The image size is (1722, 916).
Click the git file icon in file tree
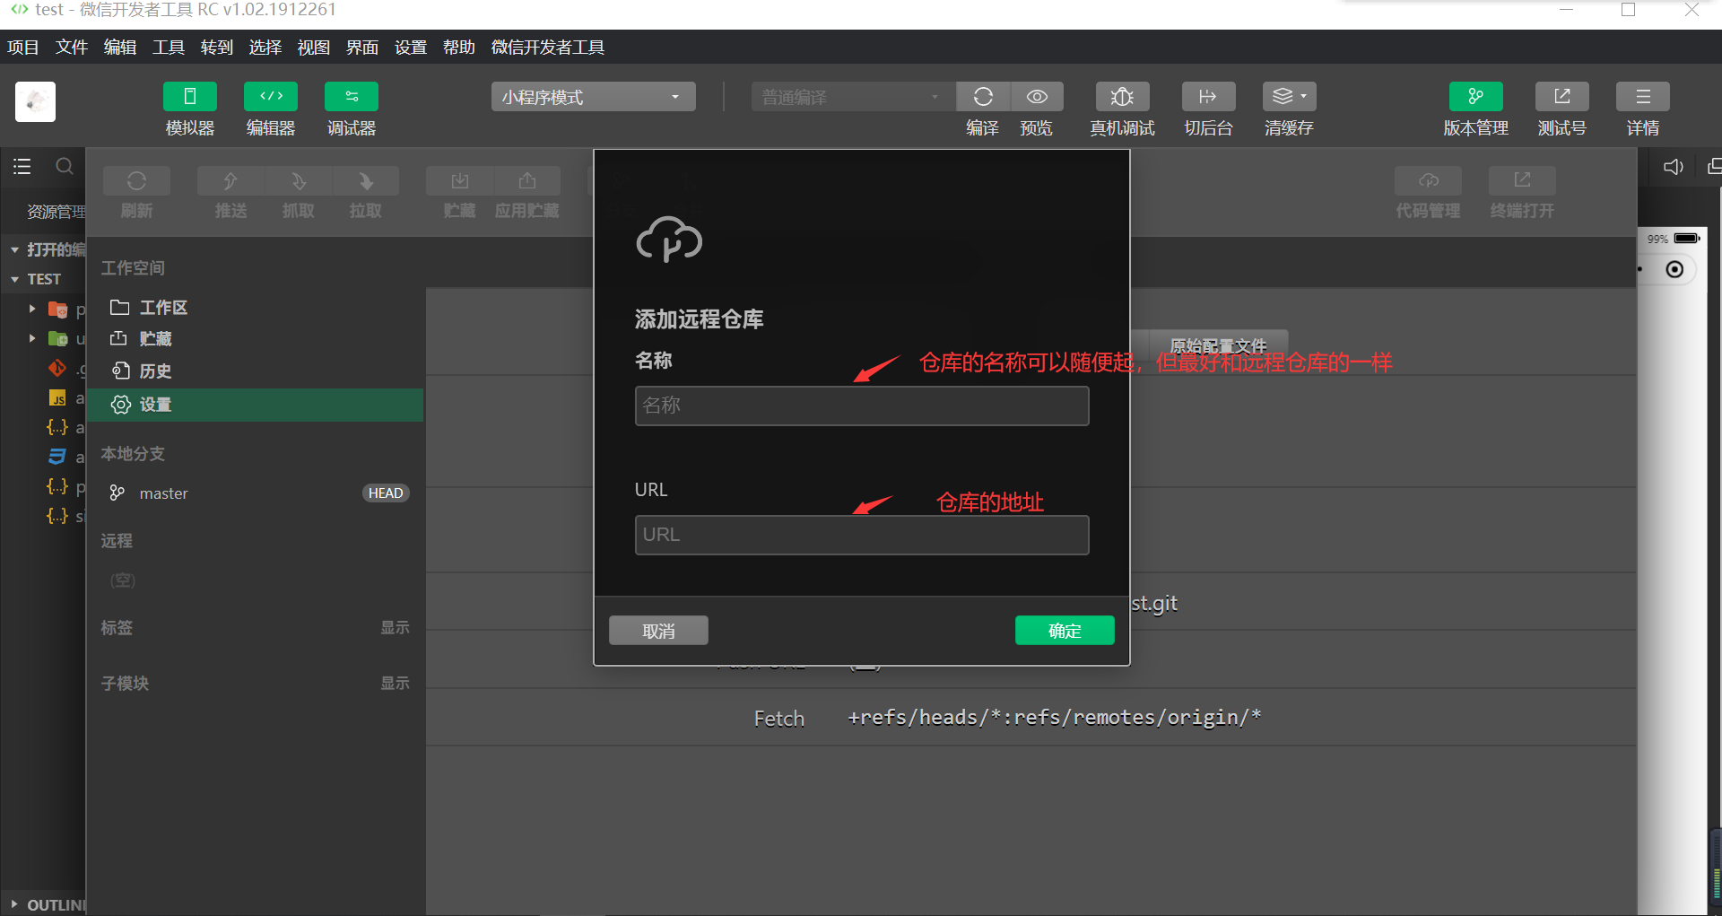57,368
